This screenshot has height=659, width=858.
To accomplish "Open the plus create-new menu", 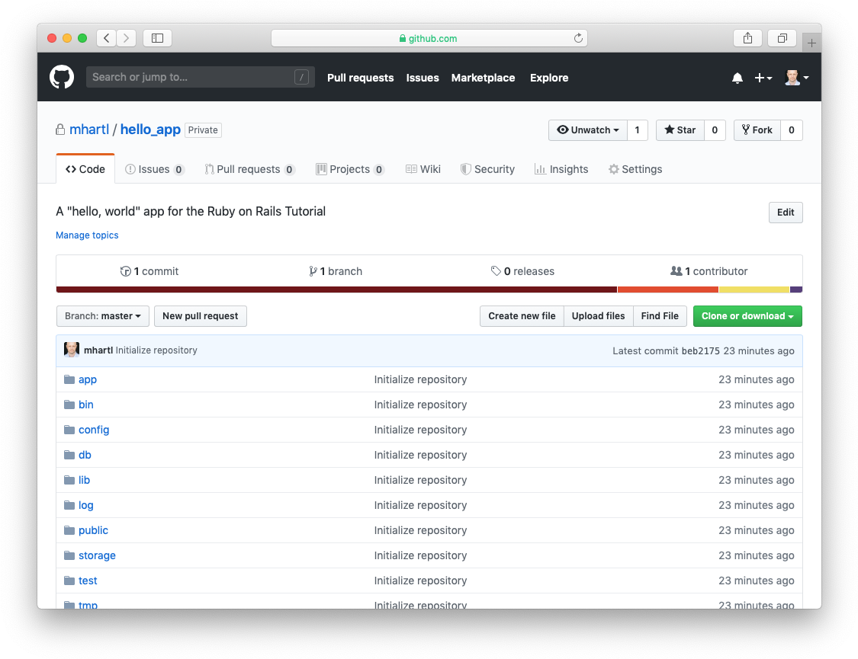I will (x=763, y=78).
